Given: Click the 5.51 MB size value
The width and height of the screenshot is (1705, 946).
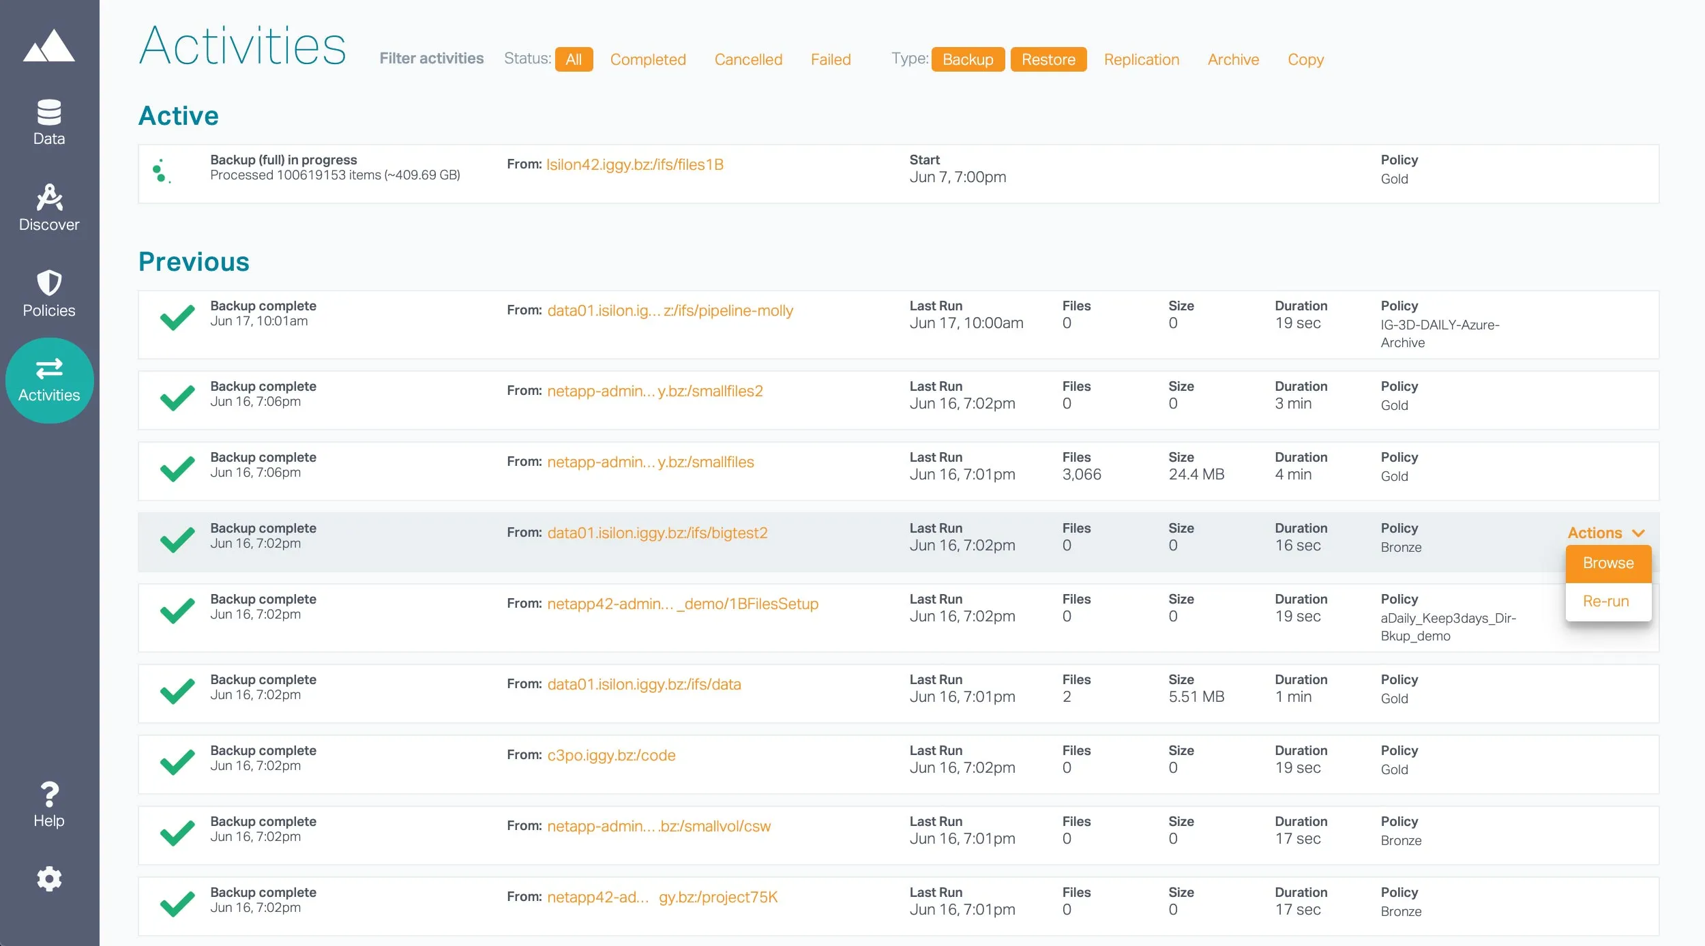Looking at the screenshot, I should pos(1196,697).
